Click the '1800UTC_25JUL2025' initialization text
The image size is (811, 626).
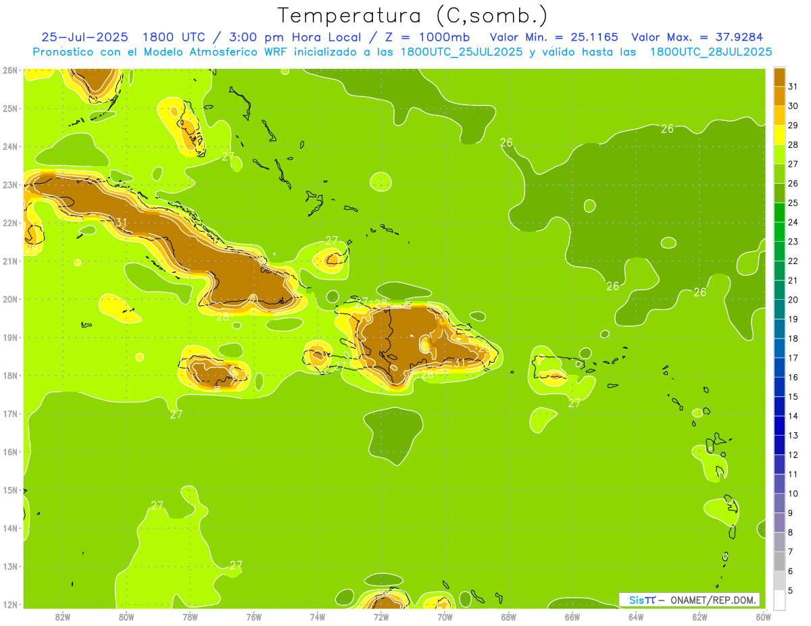coord(462,52)
